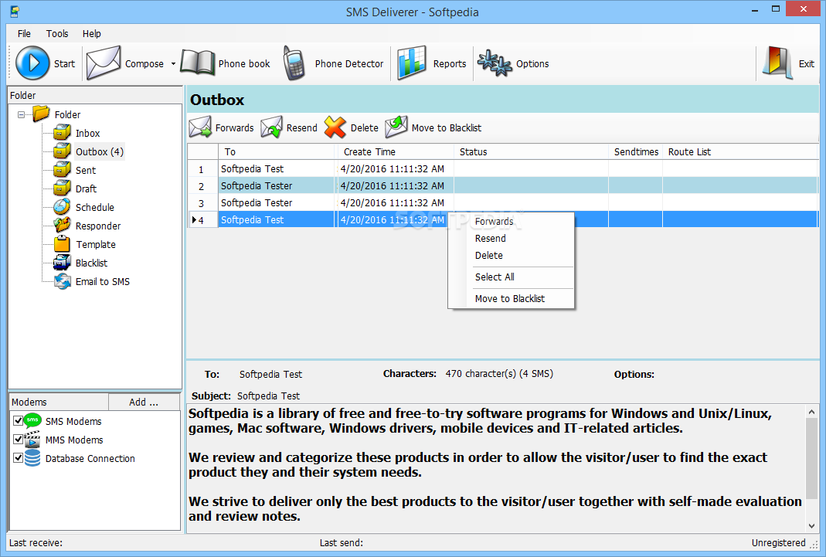Uncheck the Database Connection checkbox
This screenshot has height=557, width=826.
[x=19, y=458]
